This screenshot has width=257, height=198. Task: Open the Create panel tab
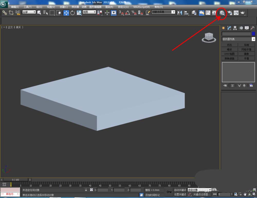[223, 28]
